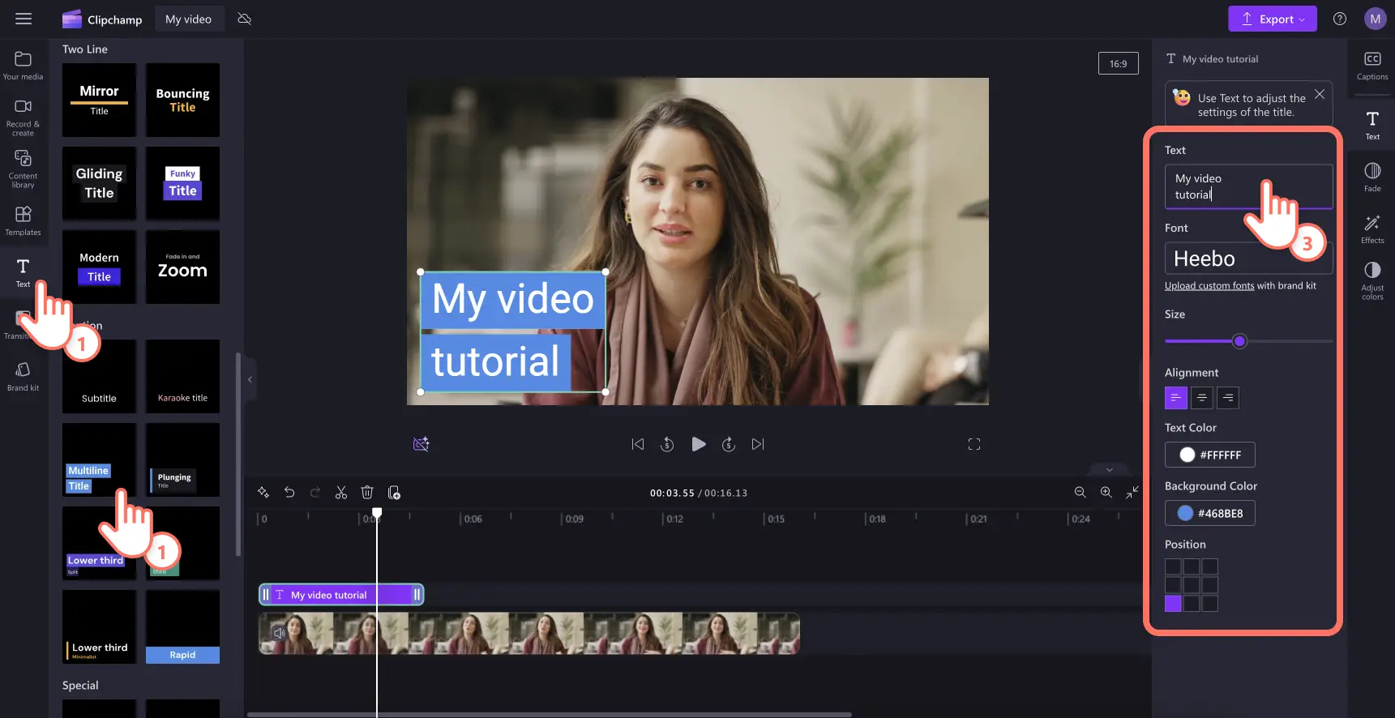The height and width of the screenshot is (718, 1395).
Task: Collapse the left text panel
Action: pyautogui.click(x=250, y=379)
